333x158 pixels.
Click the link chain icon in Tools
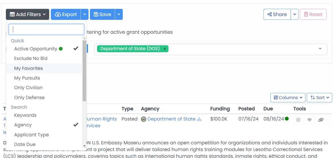[321, 120]
